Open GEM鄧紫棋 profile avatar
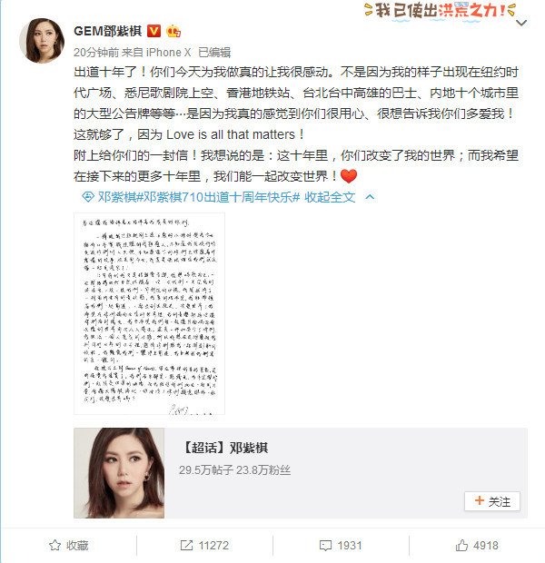Screen dimensions: 545x563 (42, 41)
